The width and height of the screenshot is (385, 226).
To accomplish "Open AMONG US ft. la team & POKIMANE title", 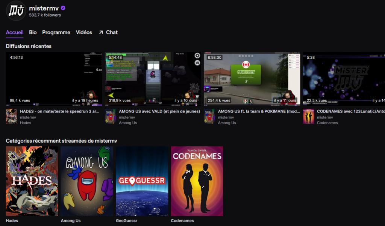I will (259, 111).
